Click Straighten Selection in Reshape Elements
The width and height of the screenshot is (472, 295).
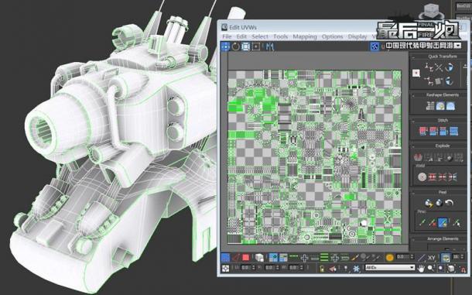coord(430,106)
